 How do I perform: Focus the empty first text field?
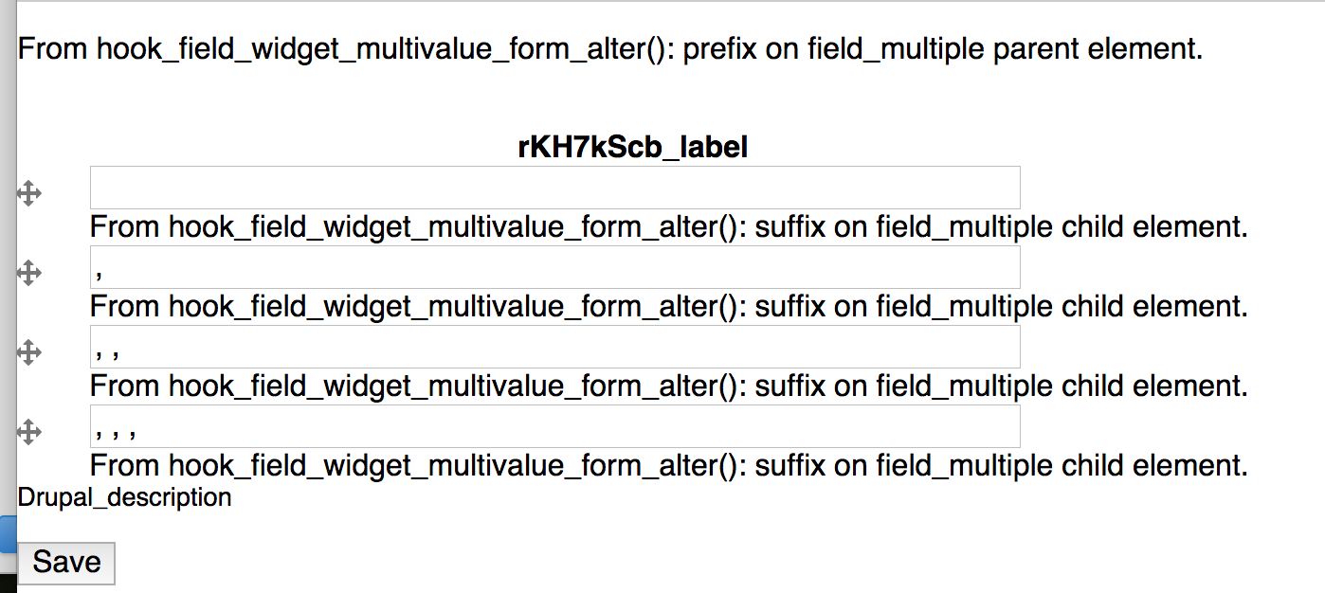[x=554, y=188]
